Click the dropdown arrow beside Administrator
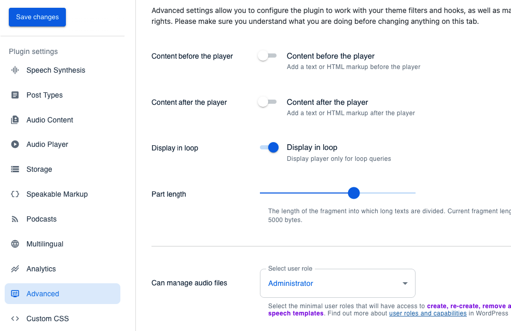This screenshot has height=331, width=511. point(405,283)
